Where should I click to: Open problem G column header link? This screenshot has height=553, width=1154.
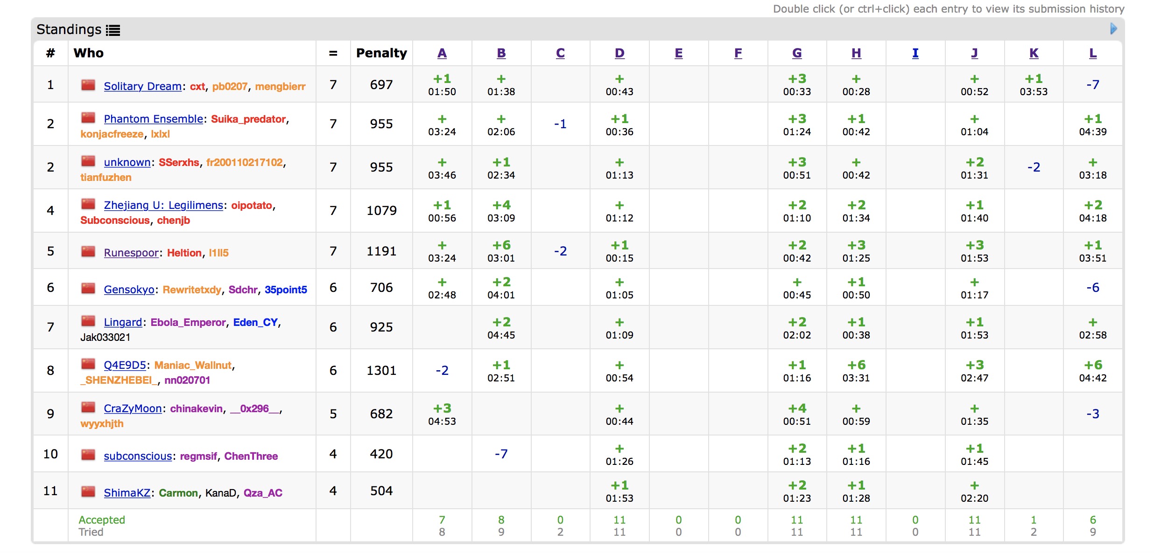(797, 53)
